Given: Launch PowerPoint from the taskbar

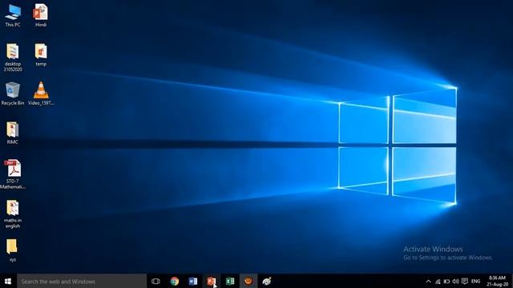Looking at the screenshot, I should (212, 281).
